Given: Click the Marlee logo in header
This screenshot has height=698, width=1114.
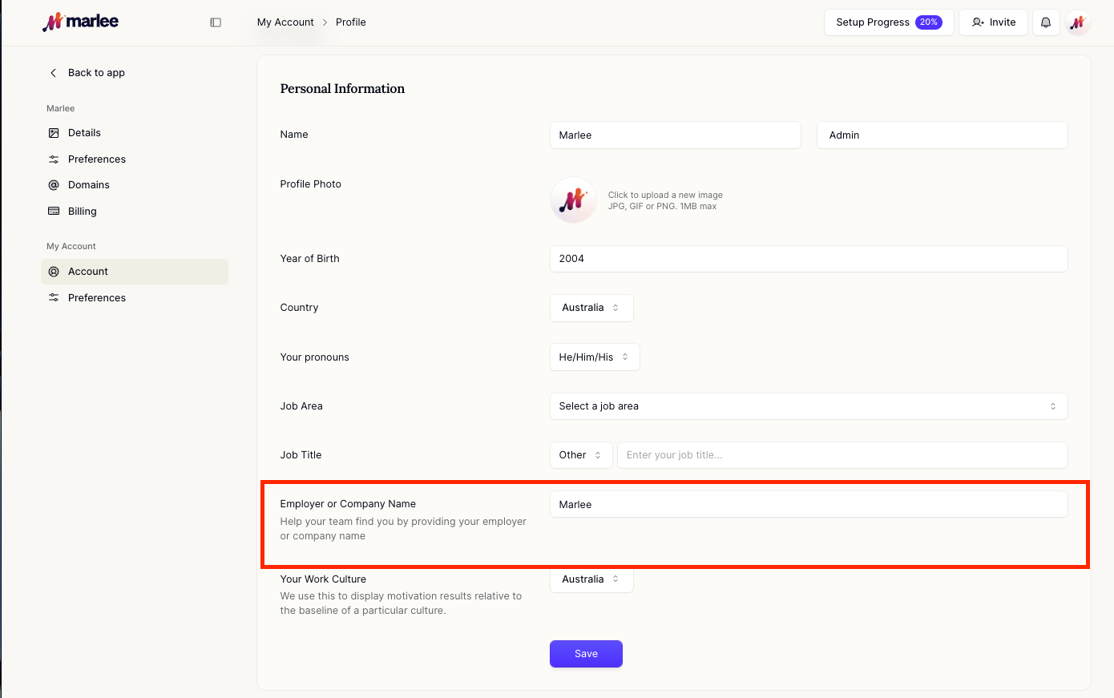Looking at the screenshot, I should pyautogui.click(x=80, y=22).
